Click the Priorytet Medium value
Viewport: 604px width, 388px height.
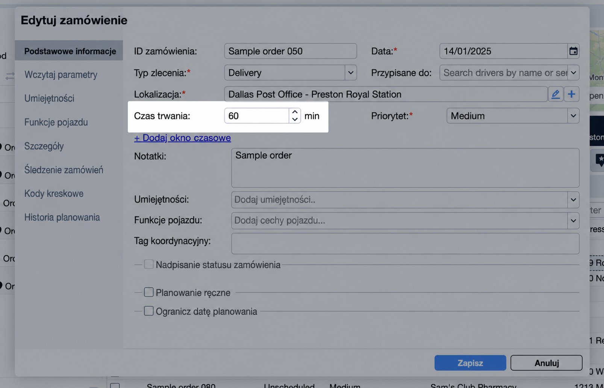507,116
